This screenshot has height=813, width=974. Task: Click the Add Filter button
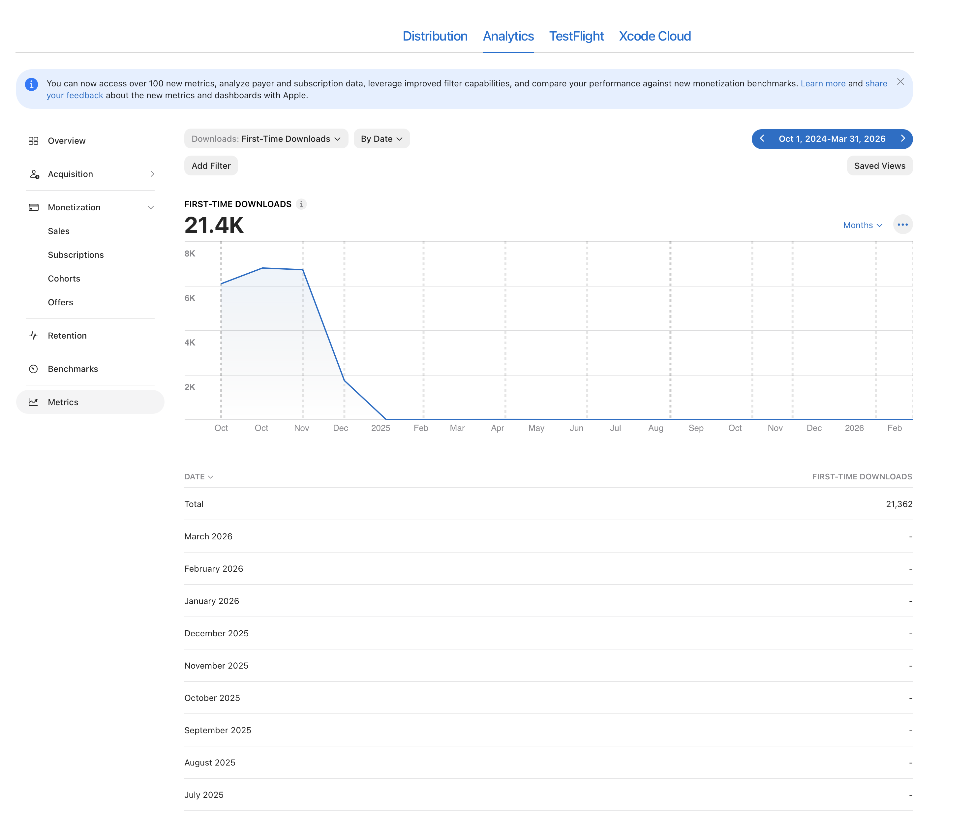[211, 166]
